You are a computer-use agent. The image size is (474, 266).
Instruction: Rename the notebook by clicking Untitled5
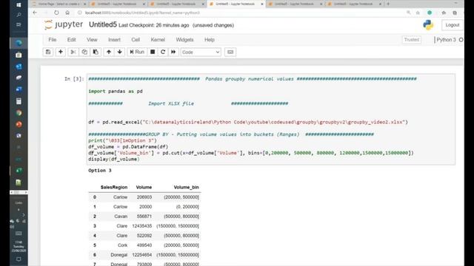point(103,24)
